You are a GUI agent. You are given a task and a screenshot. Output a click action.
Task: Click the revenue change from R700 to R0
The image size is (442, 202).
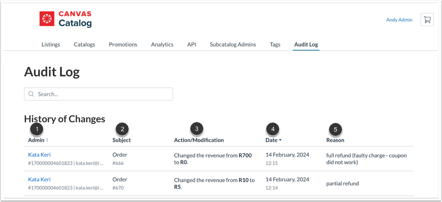coord(213,159)
